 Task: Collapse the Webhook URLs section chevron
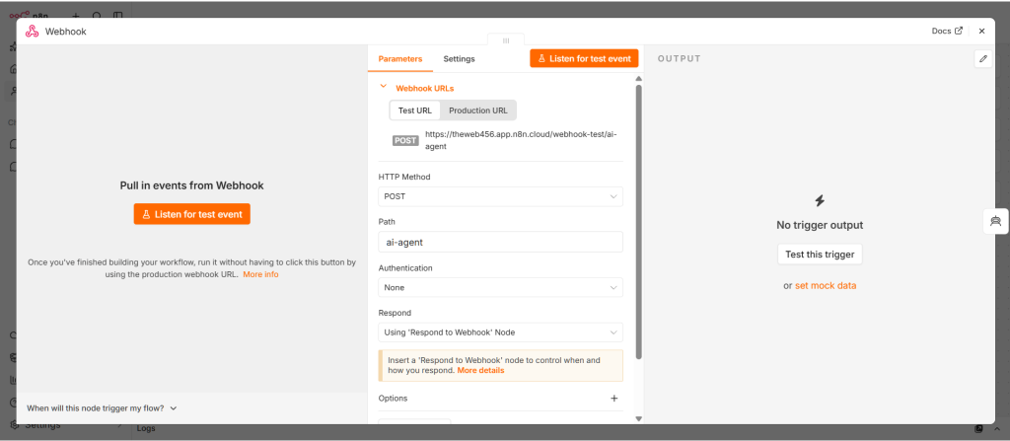[384, 86]
